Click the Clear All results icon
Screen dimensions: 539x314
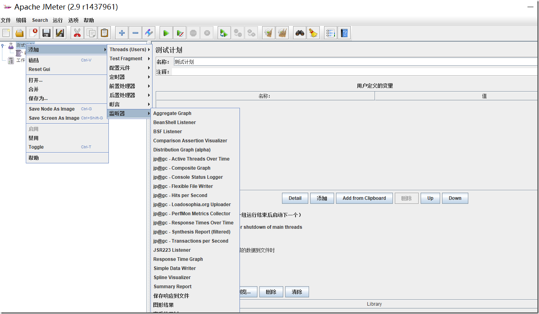coord(282,33)
